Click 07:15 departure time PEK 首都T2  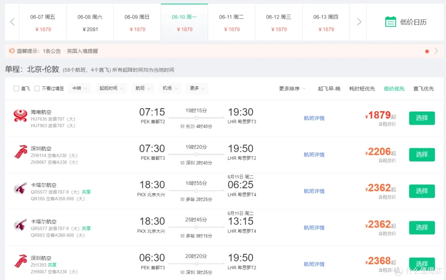tap(152, 112)
